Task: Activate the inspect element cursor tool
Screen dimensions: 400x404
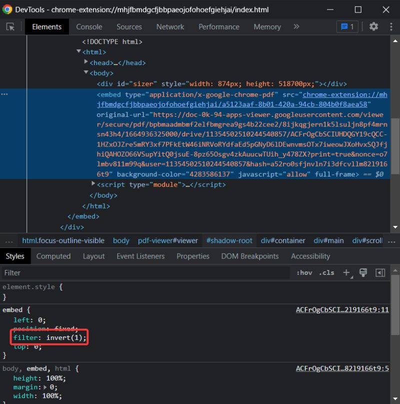Action: point(11,26)
